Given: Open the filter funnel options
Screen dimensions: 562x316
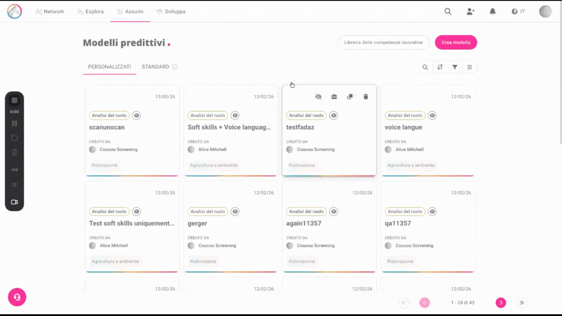Looking at the screenshot, I should [x=455, y=67].
